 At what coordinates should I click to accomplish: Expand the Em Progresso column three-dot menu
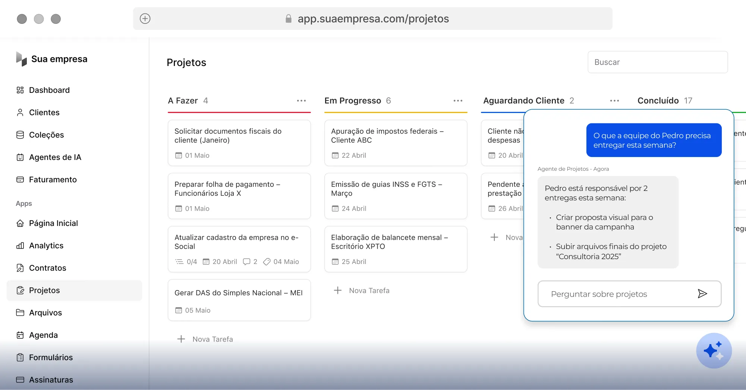(458, 101)
